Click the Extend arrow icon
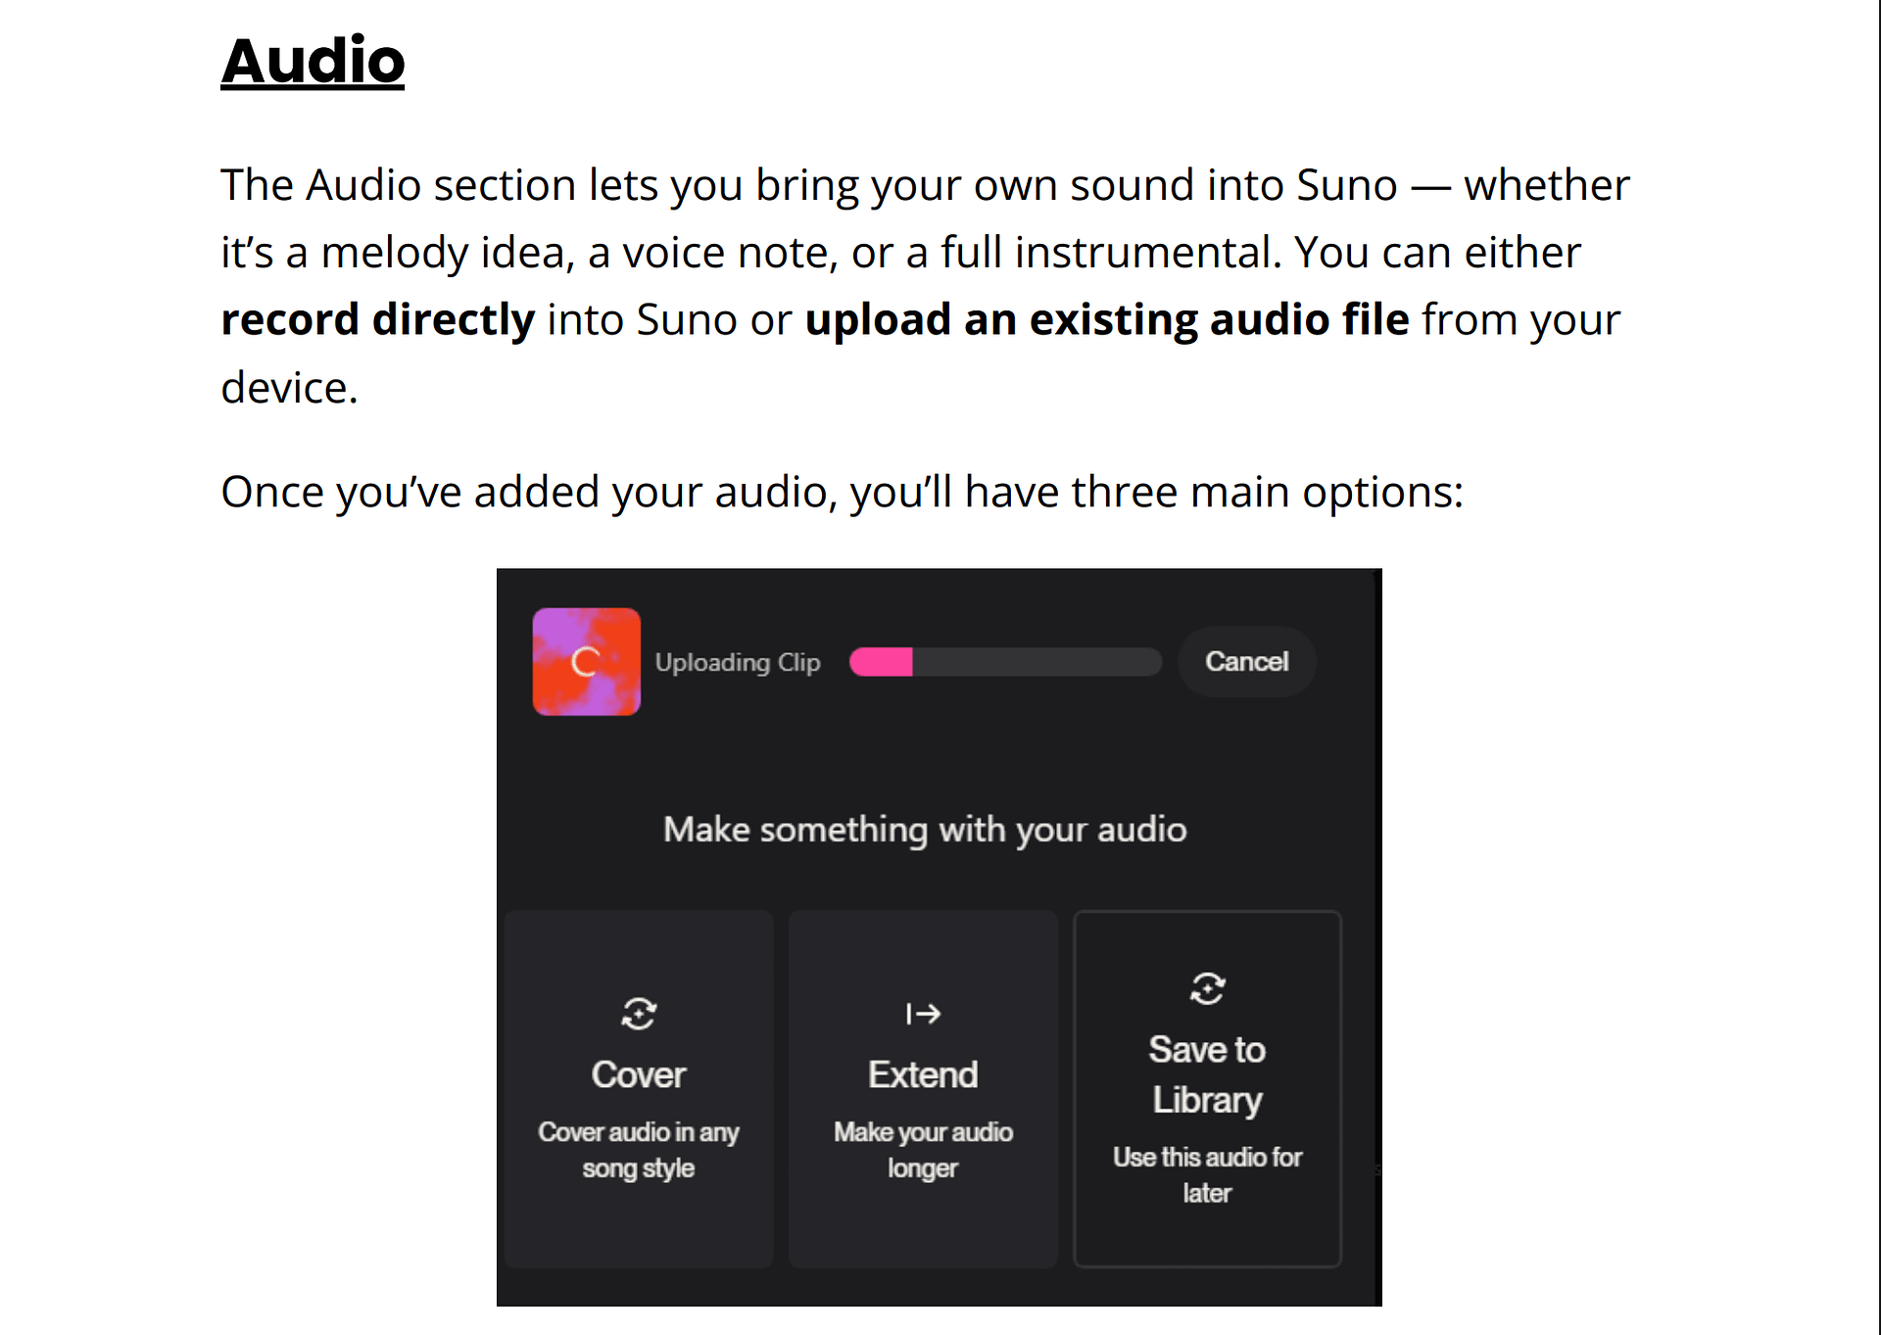Screen dimensions: 1881x1335 tap(923, 1014)
